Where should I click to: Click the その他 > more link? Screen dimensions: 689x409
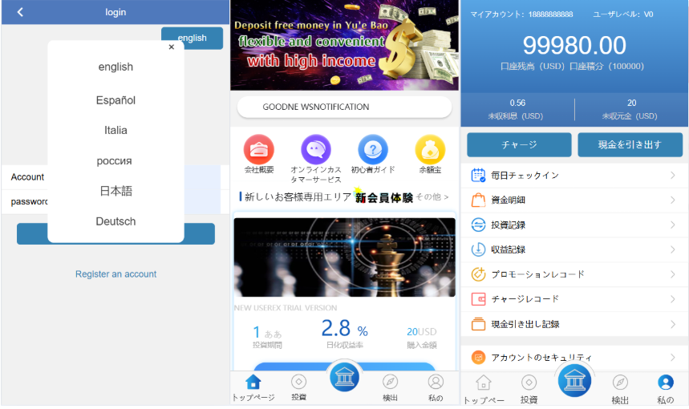[432, 196]
